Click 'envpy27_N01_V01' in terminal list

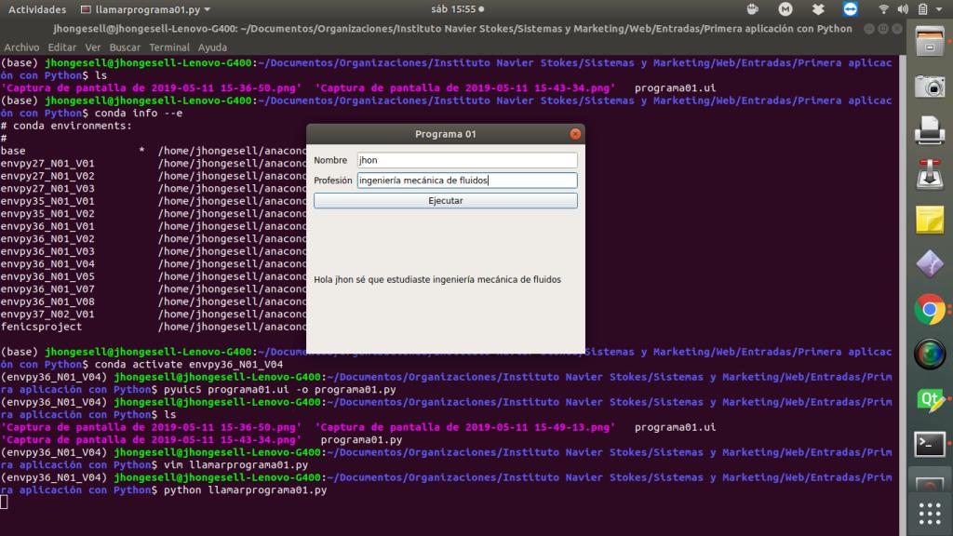pos(47,164)
